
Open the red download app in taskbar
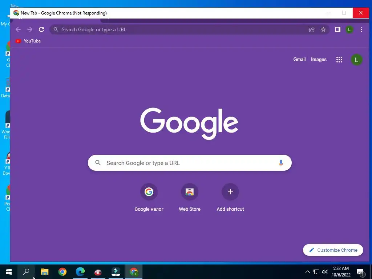[98, 272]
